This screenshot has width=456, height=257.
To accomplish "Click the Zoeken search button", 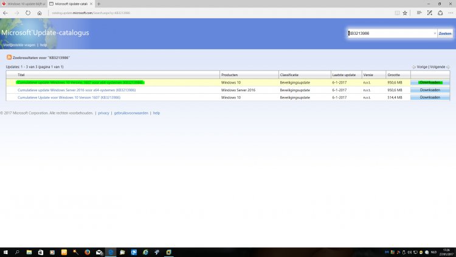I will point(445,33).
